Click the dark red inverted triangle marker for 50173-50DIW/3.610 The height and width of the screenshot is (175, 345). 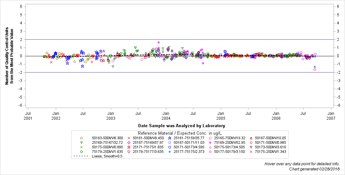click(251, 147)
